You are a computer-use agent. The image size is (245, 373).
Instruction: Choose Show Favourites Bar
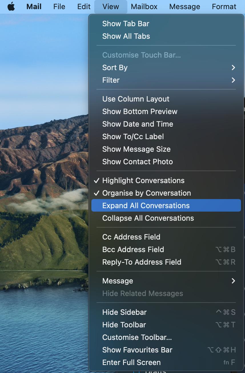(x=166, y=350)
